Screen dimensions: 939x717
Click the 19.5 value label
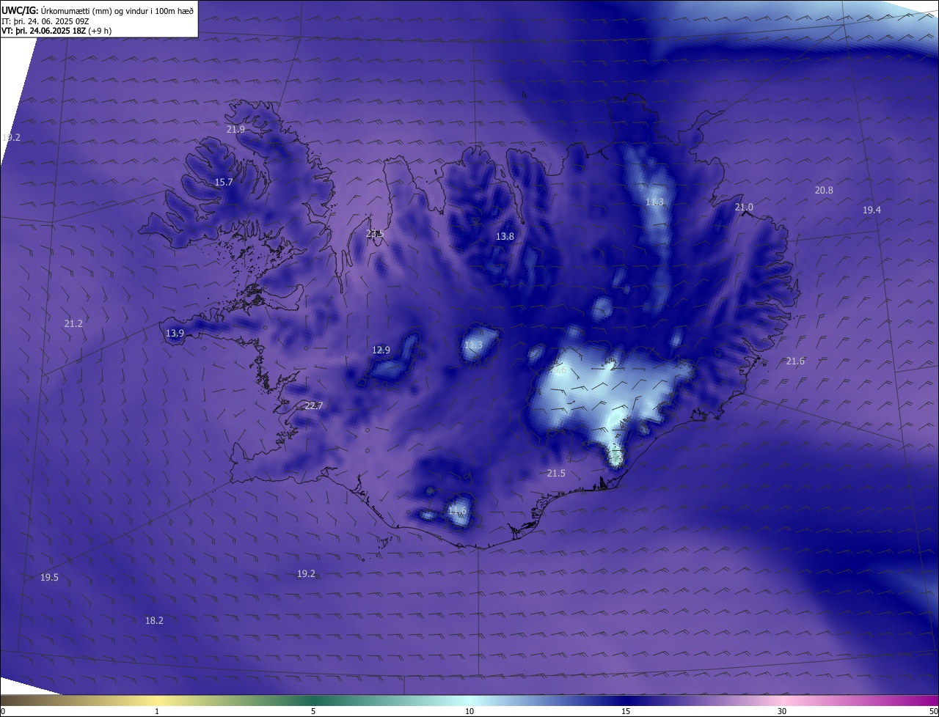click(49, 578)
